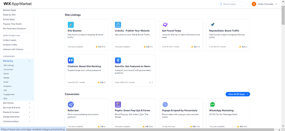Viewport: 285px width, 131px height.
Task: Select Engagement subcategory
Action: (x=9, y=94)
